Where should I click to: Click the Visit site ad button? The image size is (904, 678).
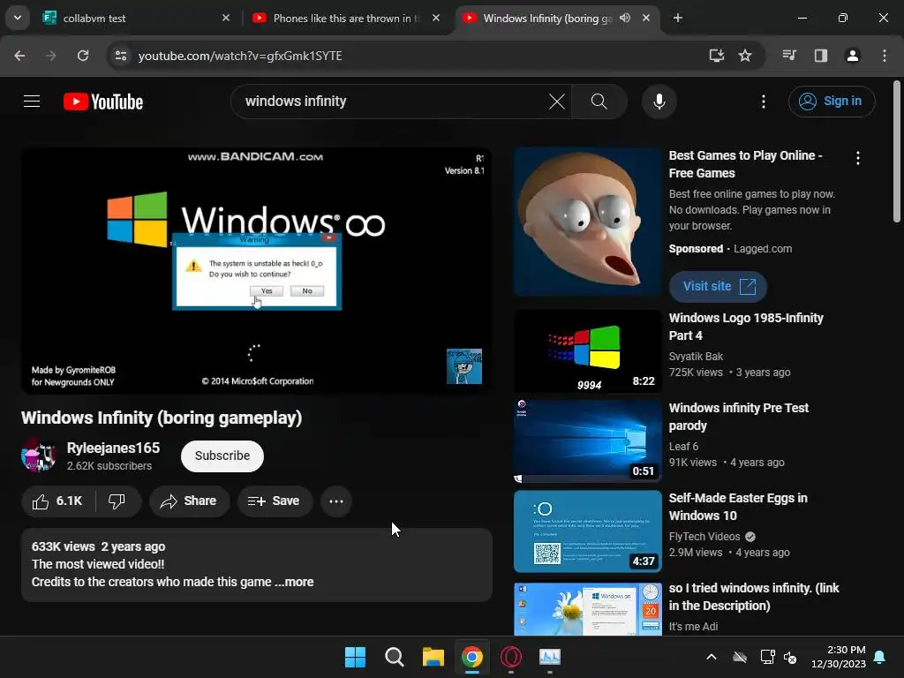718,287
